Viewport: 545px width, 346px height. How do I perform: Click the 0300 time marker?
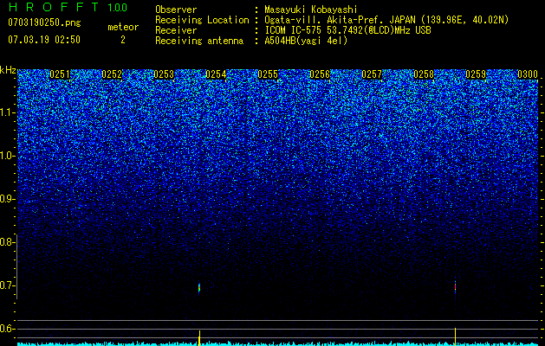(528, 74)
